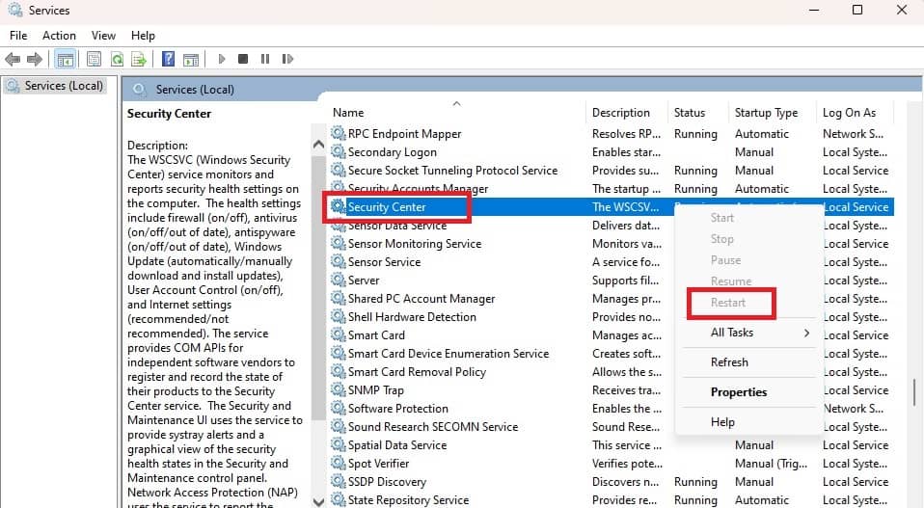
Task: Open the blue Help question-mark toolbar icon
Action: coord(168,59)
